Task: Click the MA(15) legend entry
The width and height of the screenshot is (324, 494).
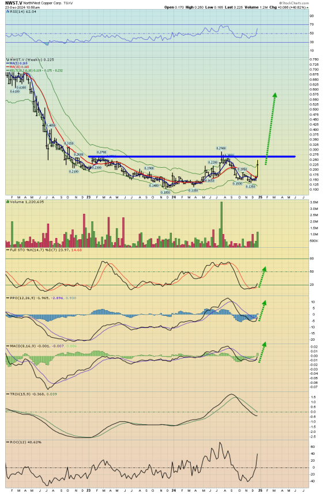Action: coord(19,67)
